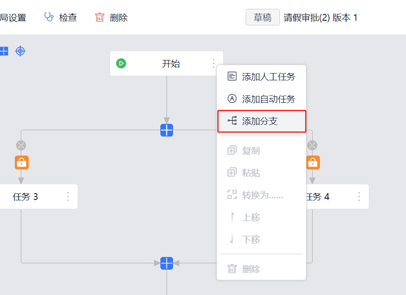Click the crosshair locate icon
The width and height of the screenshot is (406, 295).
click(20, 51)
